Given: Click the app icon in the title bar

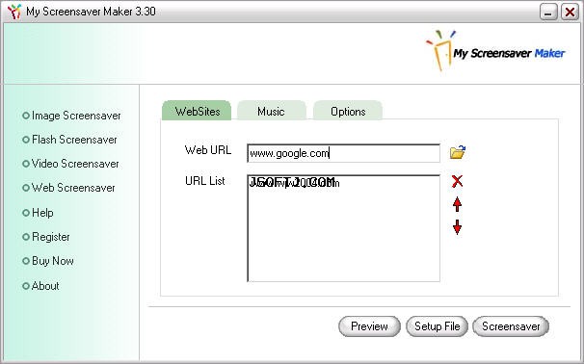Looking at the screenshot, I should [x=14, y=12].
